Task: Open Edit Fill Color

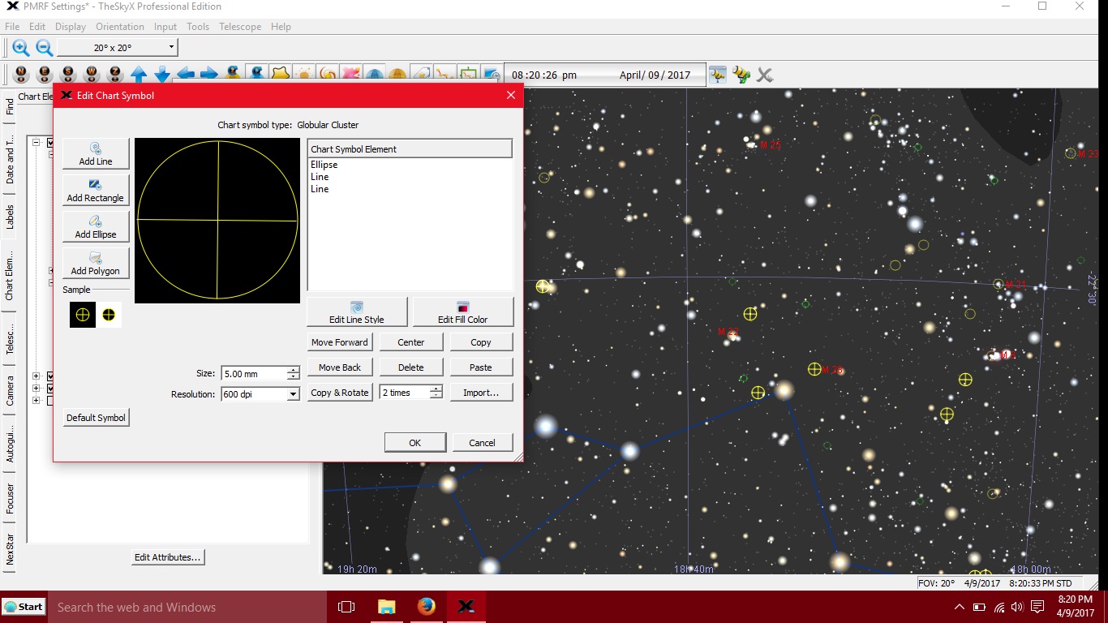Action: click(x=463, y=311)
